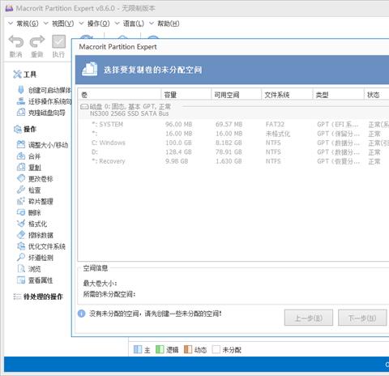The width and height of the screenshot is (389, 376).
Task: Click the '128.4 GB' capacity cell
Action: click(178, 152)
